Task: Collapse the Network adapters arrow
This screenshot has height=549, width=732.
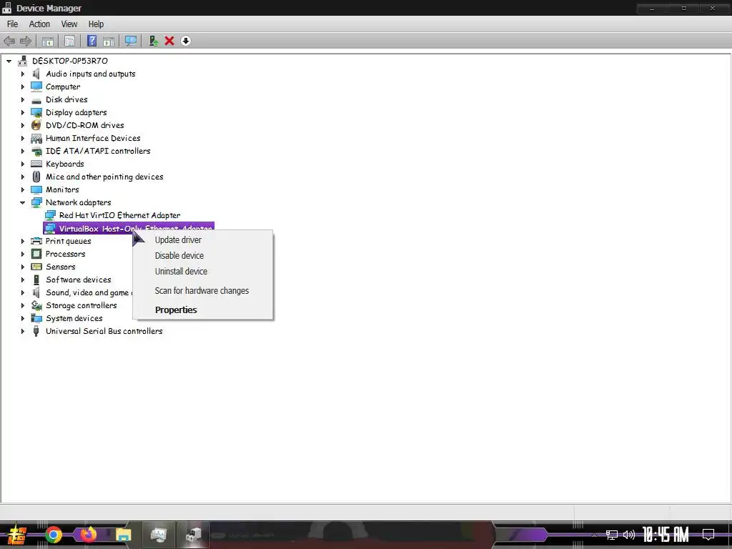Action: coord(22,202)
